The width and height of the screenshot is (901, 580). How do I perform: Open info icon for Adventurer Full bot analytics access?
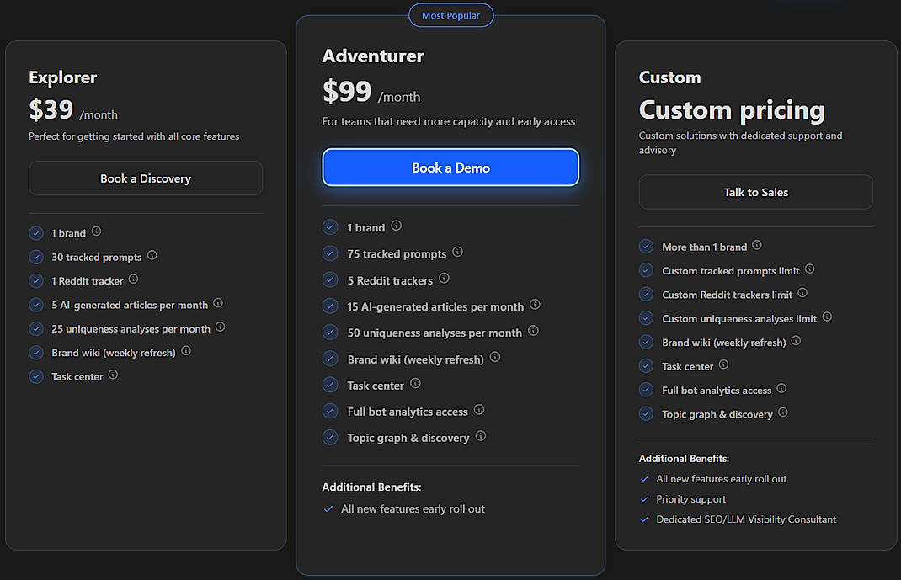coord(479,410)
